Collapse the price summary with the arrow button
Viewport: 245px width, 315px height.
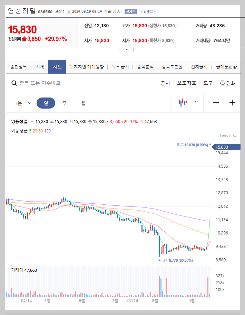point(126,49)
